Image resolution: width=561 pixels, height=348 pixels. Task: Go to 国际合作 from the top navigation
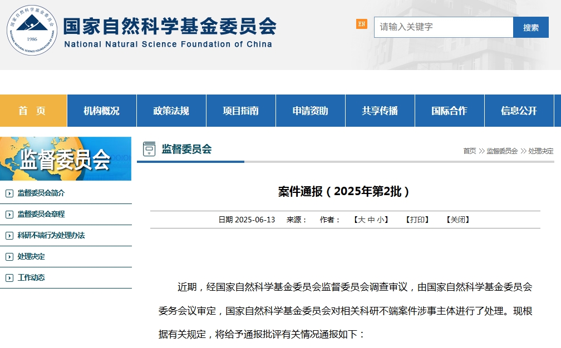coord(449,110)
